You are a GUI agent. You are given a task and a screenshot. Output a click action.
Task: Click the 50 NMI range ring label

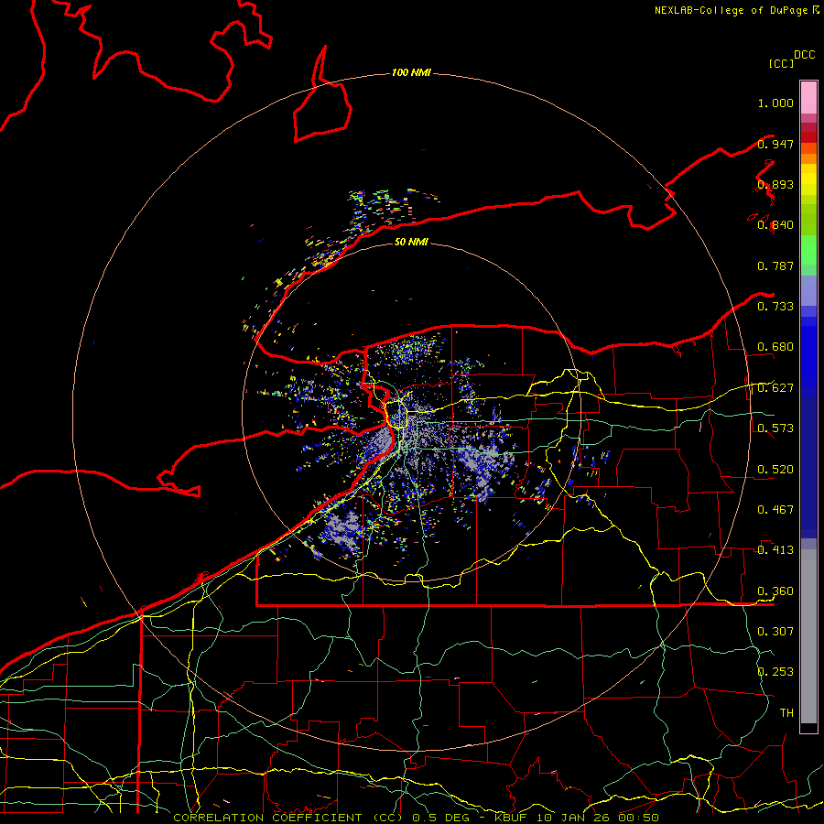tap(411, 242)
